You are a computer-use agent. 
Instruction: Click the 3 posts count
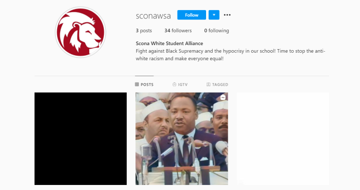tap(144, 31)
